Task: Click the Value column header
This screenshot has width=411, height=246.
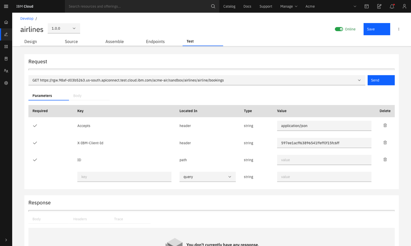Action: click(x=282, y=111)
